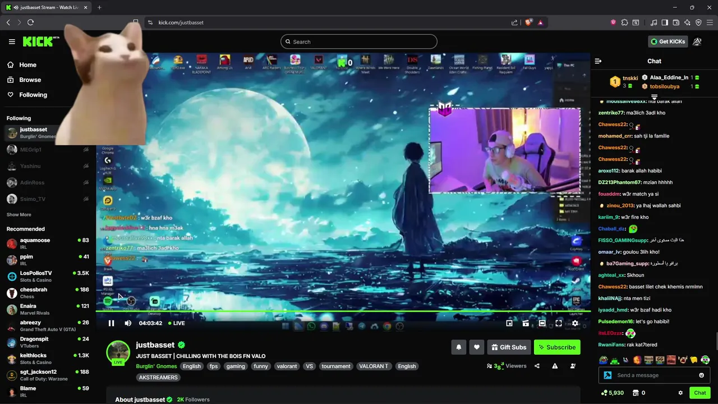Click the 5,930 channel points balance
Image resolution: width=718 pixels, height=404 pixels.
coord(613,393)
